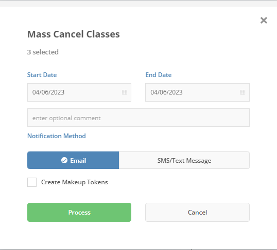The image size is (277, 250).
Task: Open the Start Date calendar picker icon
Action: click(x=125, y=92)
